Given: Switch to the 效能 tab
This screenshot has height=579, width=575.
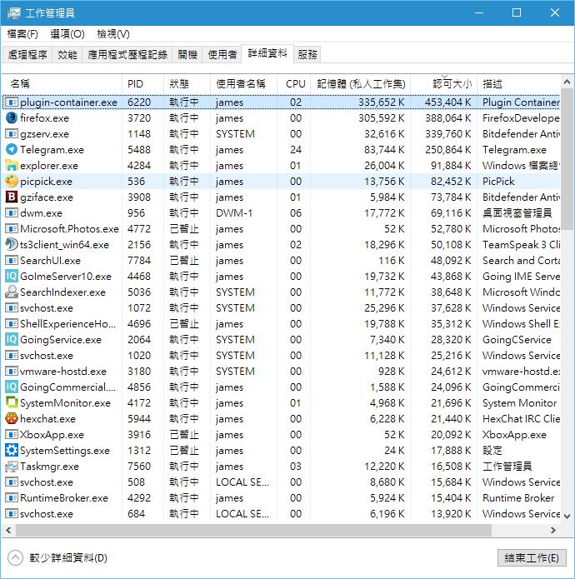Looking at the screenshot, I should [67, 55].
